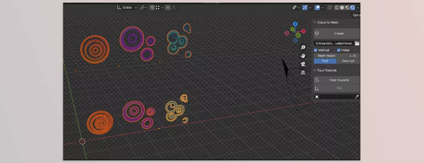The image size is (424, 163).
Task: Uncheck the Holes checkbox
Action: [339, 50]
